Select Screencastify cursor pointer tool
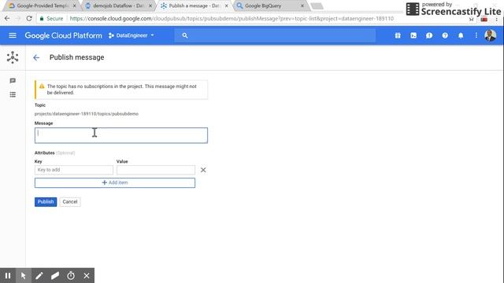 pyautogui.click(x=24, y=276)
